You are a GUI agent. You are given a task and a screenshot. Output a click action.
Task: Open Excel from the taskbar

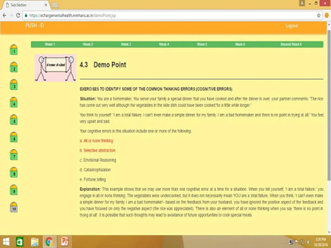click(x=19, y=241)
